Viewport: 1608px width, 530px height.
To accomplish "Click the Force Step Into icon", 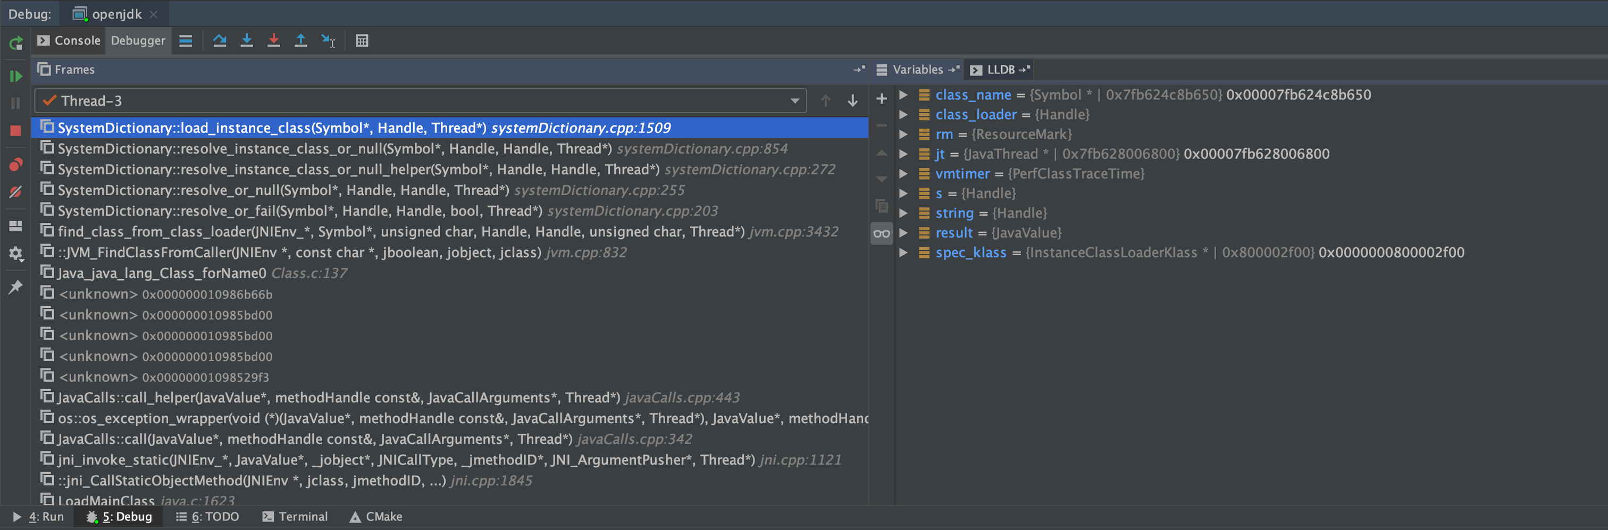I will (x=273, y=40).
